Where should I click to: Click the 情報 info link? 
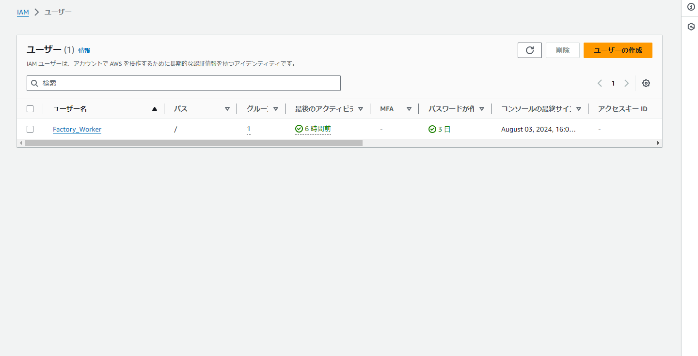tap(84, 50)
